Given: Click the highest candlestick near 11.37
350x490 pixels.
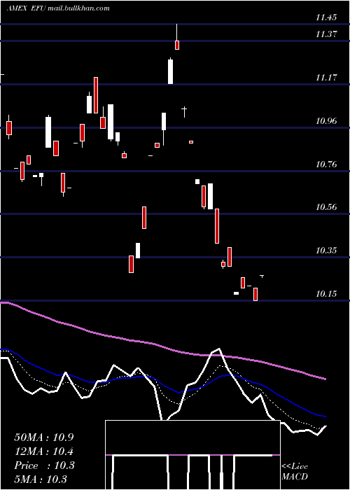Looking at the screenshot, I should click(177, 37).
